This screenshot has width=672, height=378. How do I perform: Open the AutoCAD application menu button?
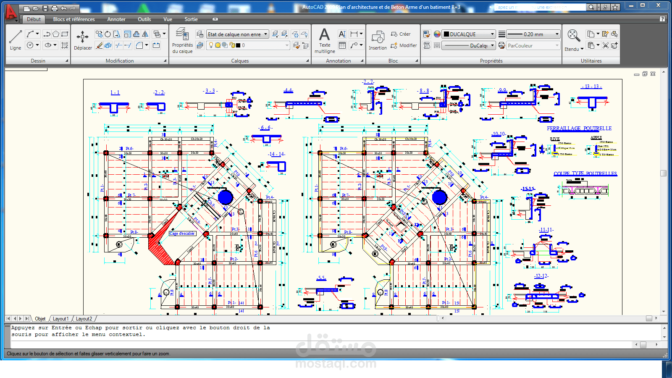(x=11, y=13)
